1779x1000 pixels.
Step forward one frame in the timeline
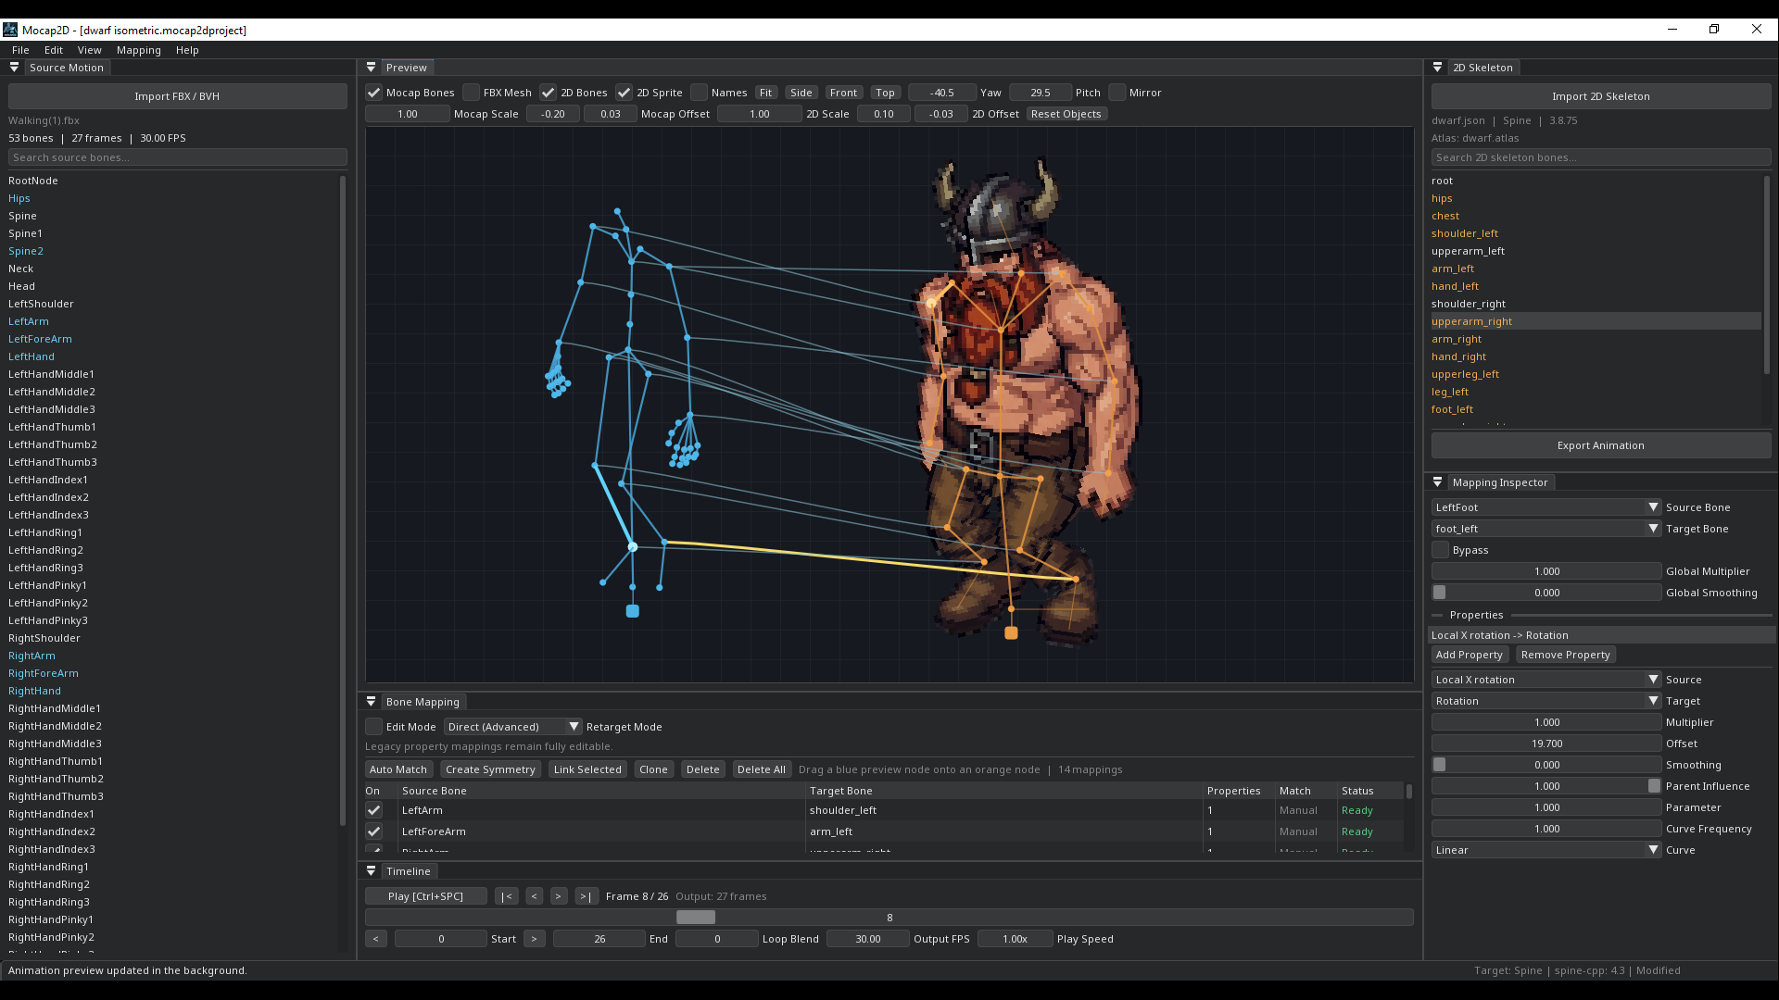point(559,896)
